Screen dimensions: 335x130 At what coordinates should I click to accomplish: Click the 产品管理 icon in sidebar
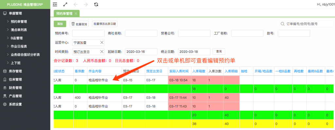[x=5, y=96]
